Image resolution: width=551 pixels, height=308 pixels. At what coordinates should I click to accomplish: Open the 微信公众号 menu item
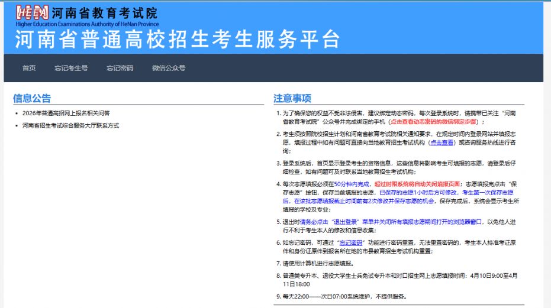[169, 68]
